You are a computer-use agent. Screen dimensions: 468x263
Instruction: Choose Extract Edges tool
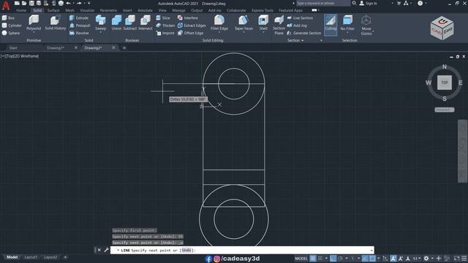coord(192,26)
